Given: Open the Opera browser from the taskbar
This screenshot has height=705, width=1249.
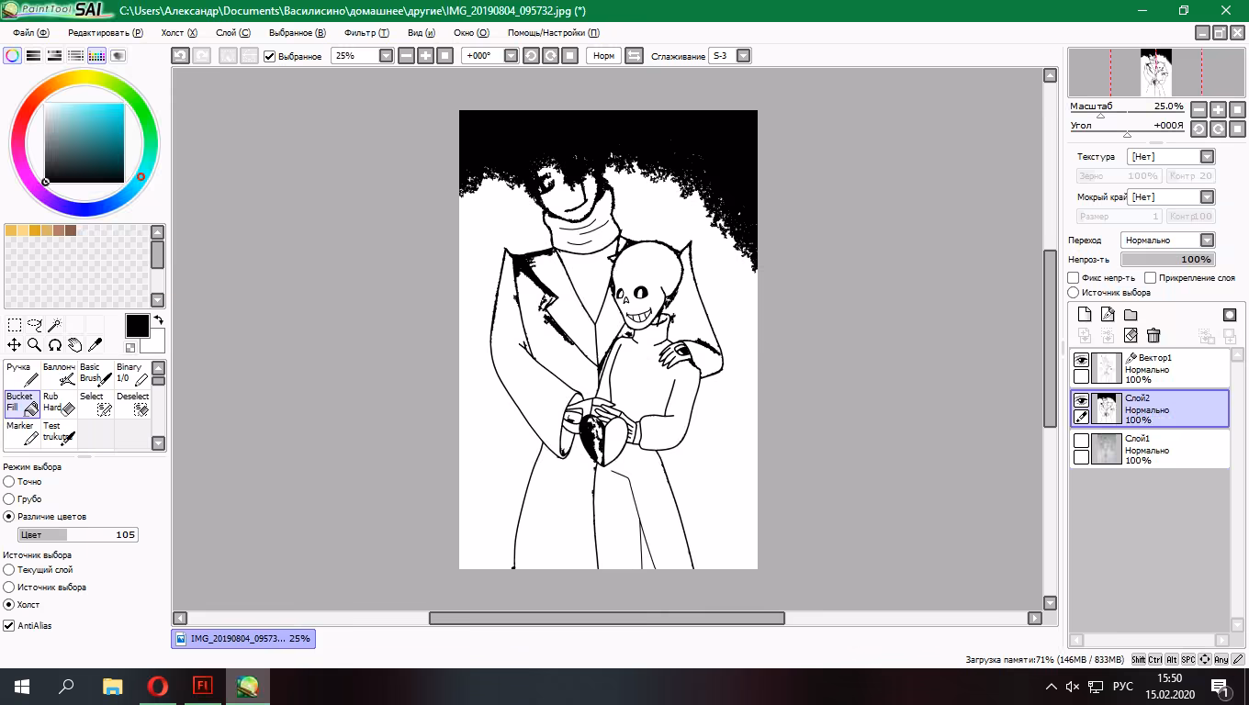Looking at the screenshot, I should tap(157, 686).
